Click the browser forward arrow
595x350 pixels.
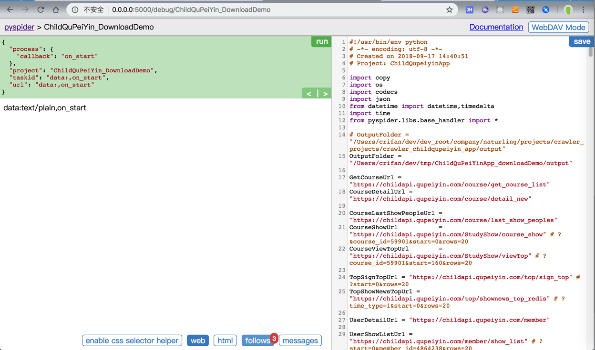point(25,10)
